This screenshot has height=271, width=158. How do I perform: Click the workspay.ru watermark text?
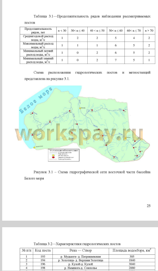pyautogui.click(x=79, y=133)
